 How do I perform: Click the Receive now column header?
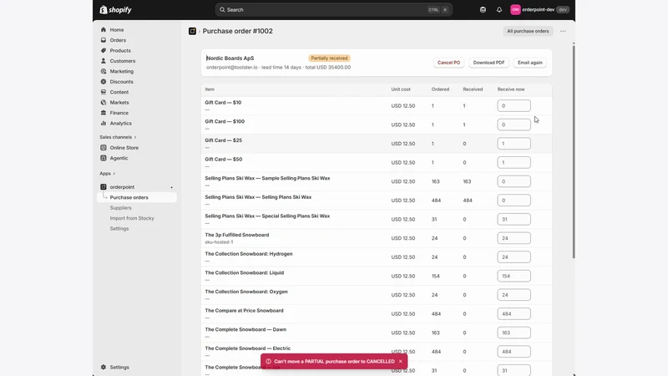click(x=511, y=89)
